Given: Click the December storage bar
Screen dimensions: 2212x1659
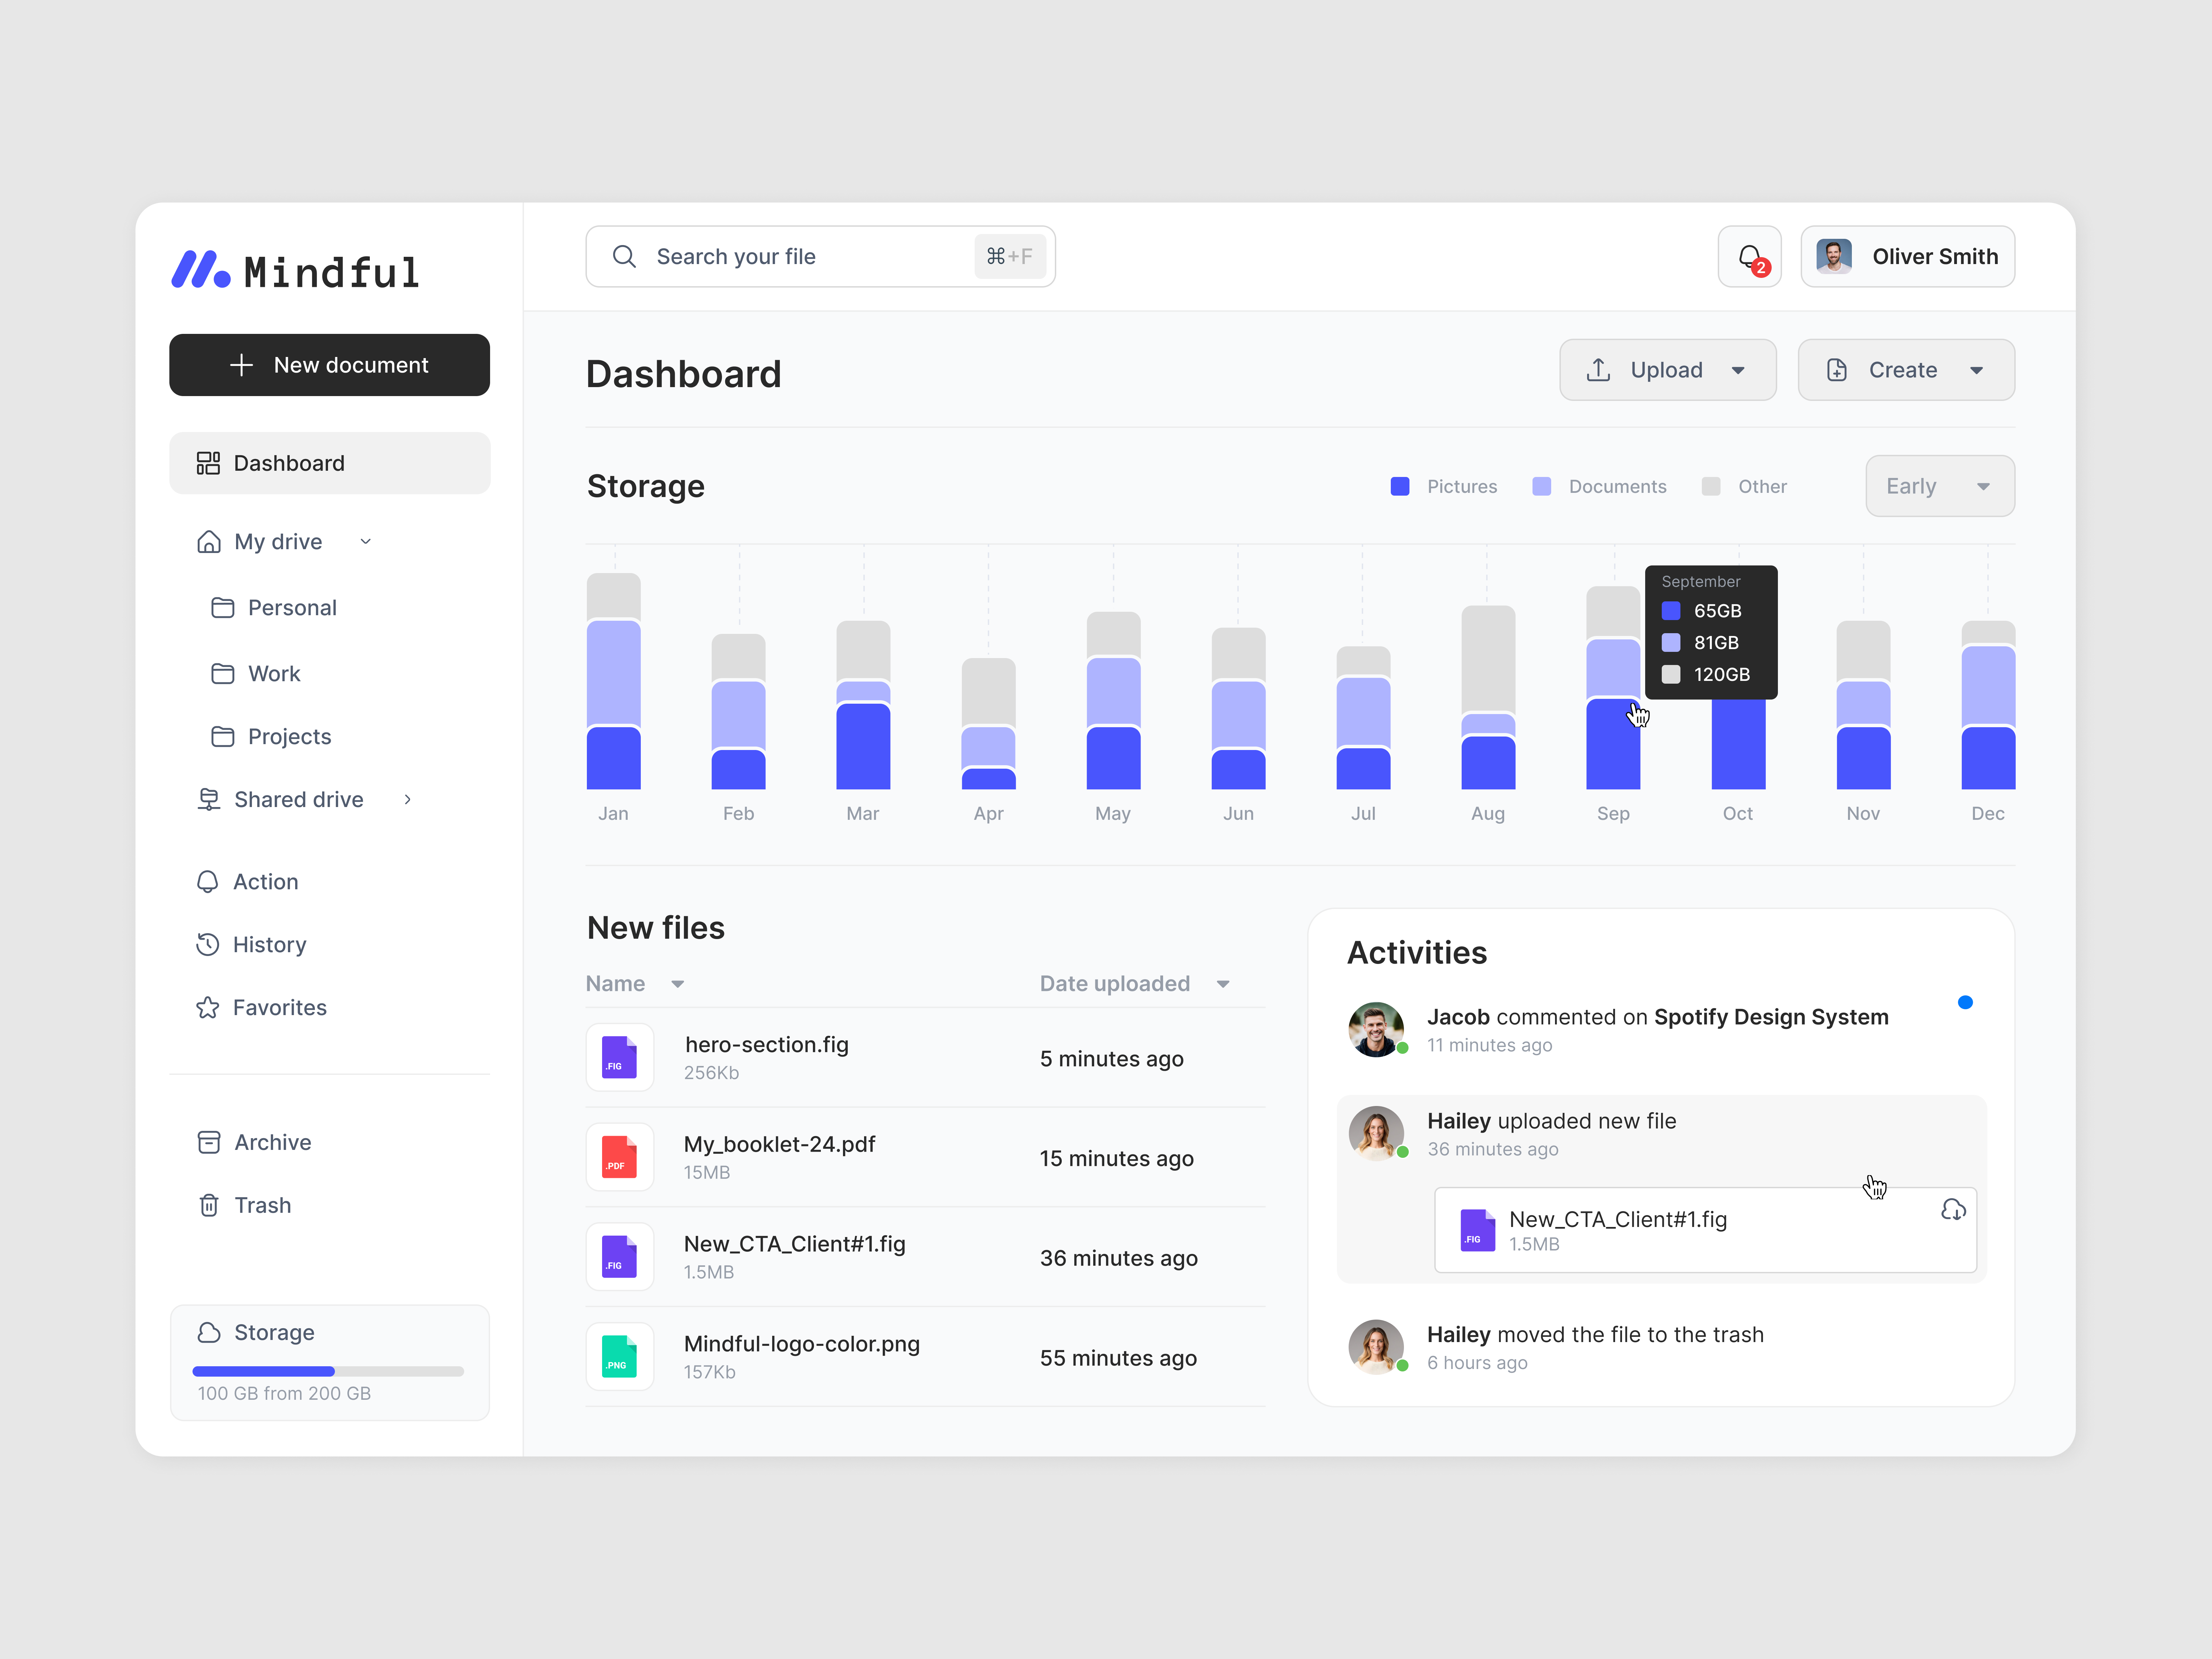Looking at the screenshot, I should 1988,705.
